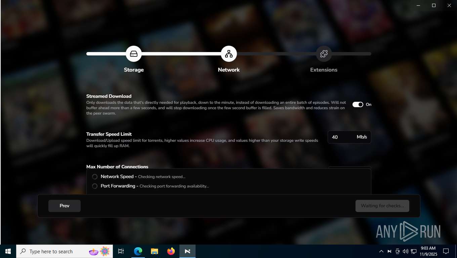Click the Prev button
The image size is (457, 258).
click(65, 206)
